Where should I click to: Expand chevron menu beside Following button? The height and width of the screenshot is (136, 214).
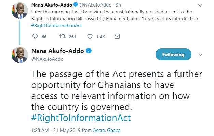[200, 55]
